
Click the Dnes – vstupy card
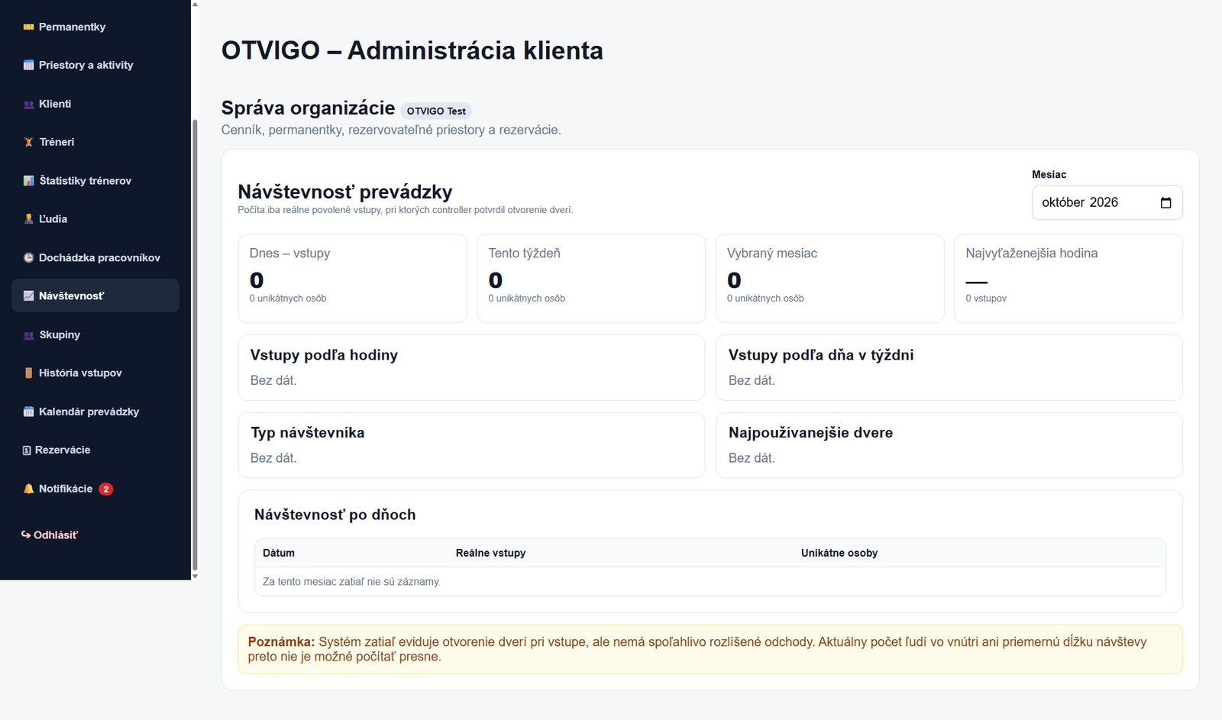click(352, 278)
